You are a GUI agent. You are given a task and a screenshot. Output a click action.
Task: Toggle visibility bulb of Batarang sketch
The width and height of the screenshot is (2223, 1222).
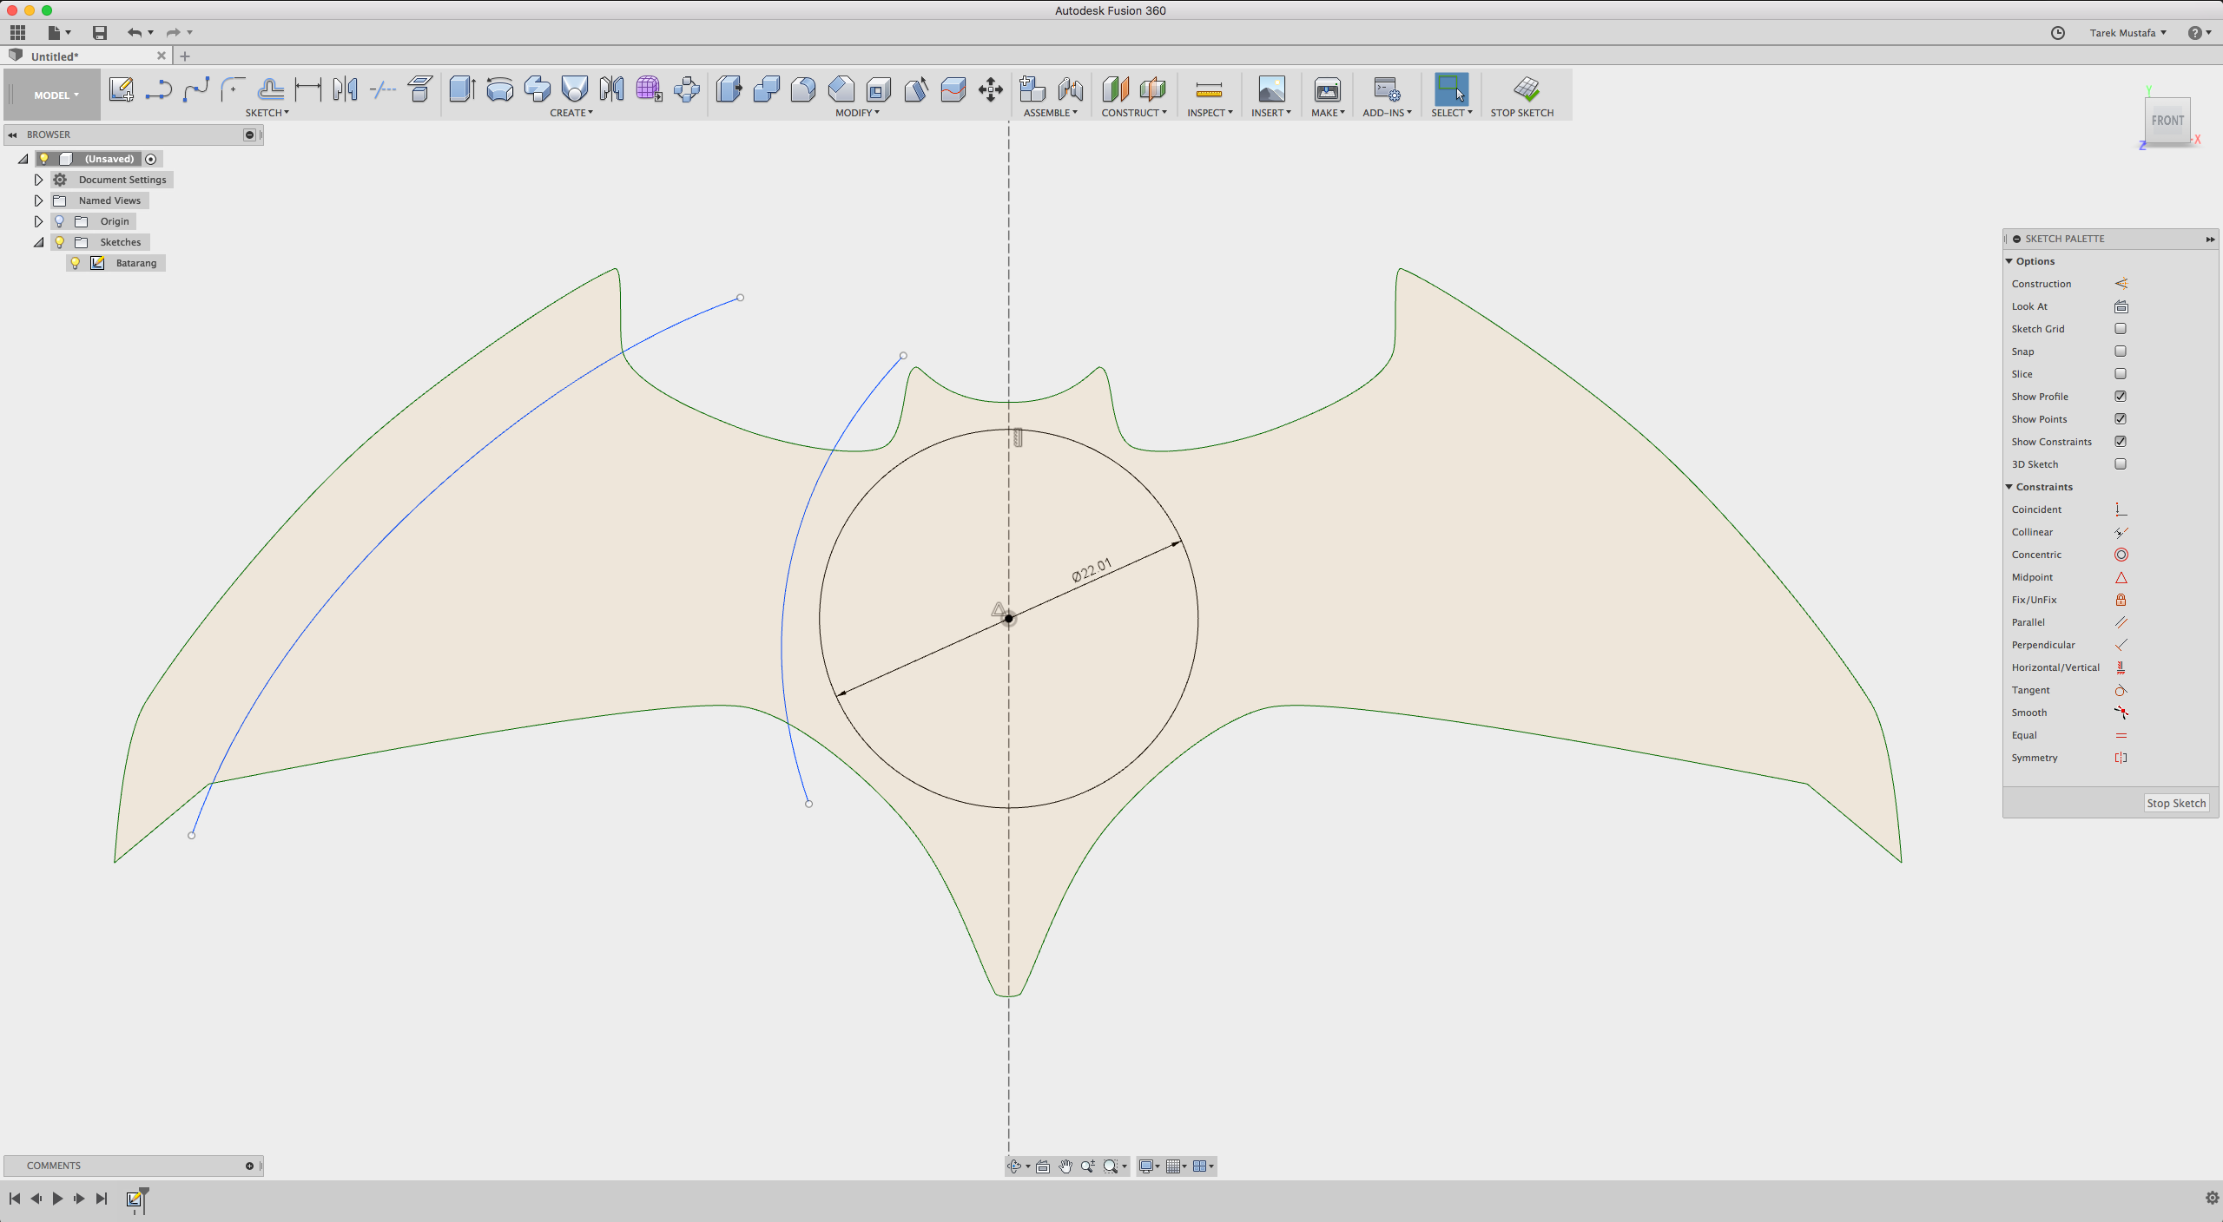[76, 263]
